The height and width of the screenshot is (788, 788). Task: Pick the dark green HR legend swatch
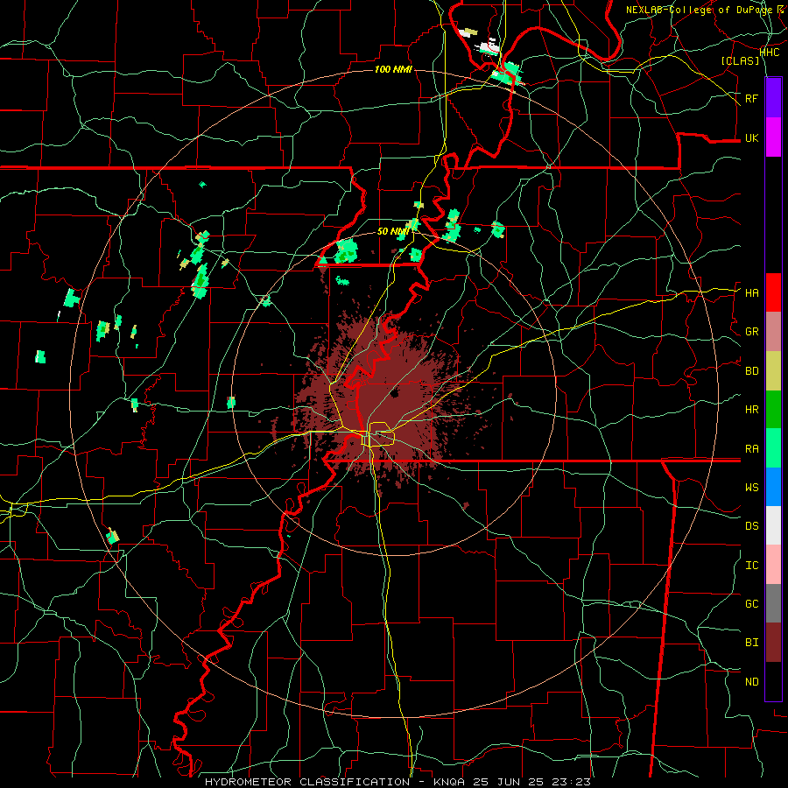[773, 409]
